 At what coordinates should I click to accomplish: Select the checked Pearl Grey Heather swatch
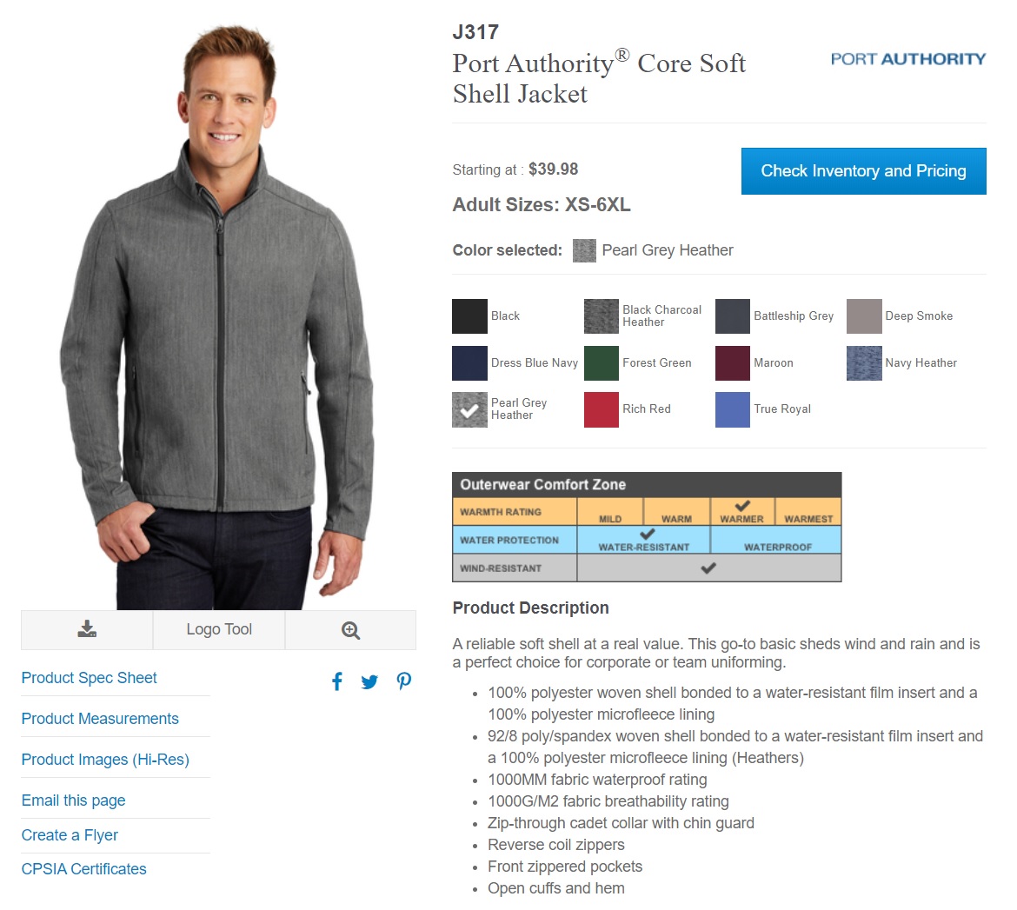click(469, 409)
